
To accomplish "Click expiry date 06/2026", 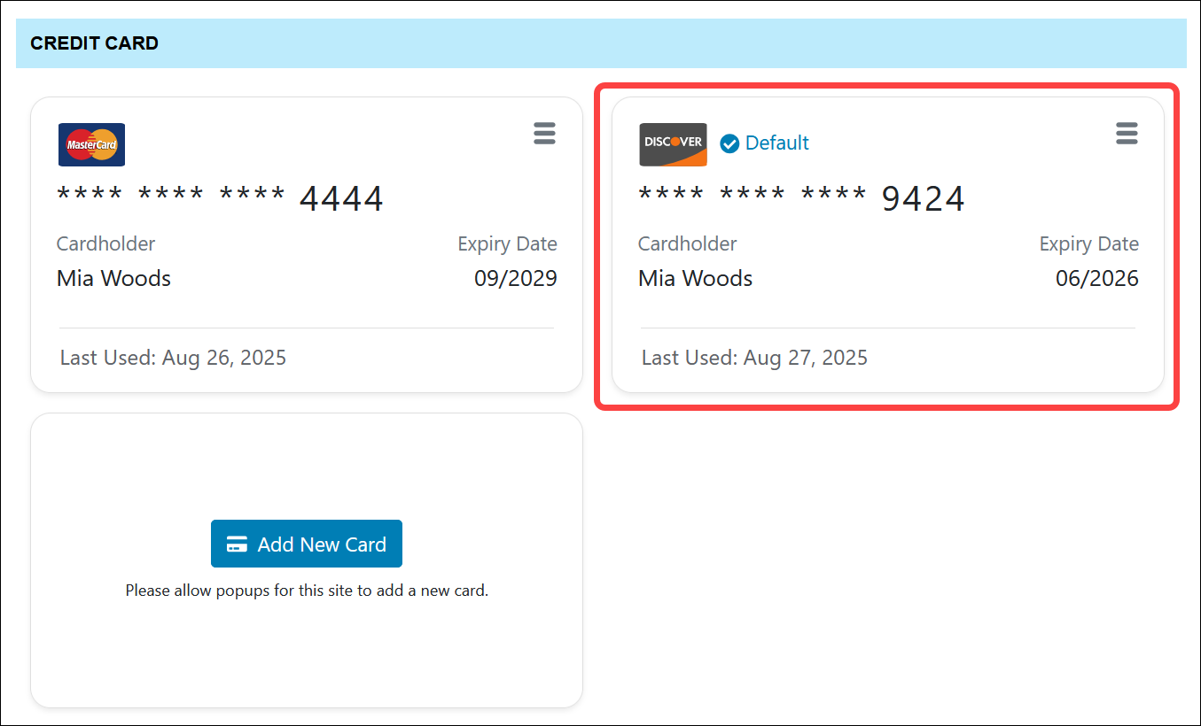I will point(1097,279).
